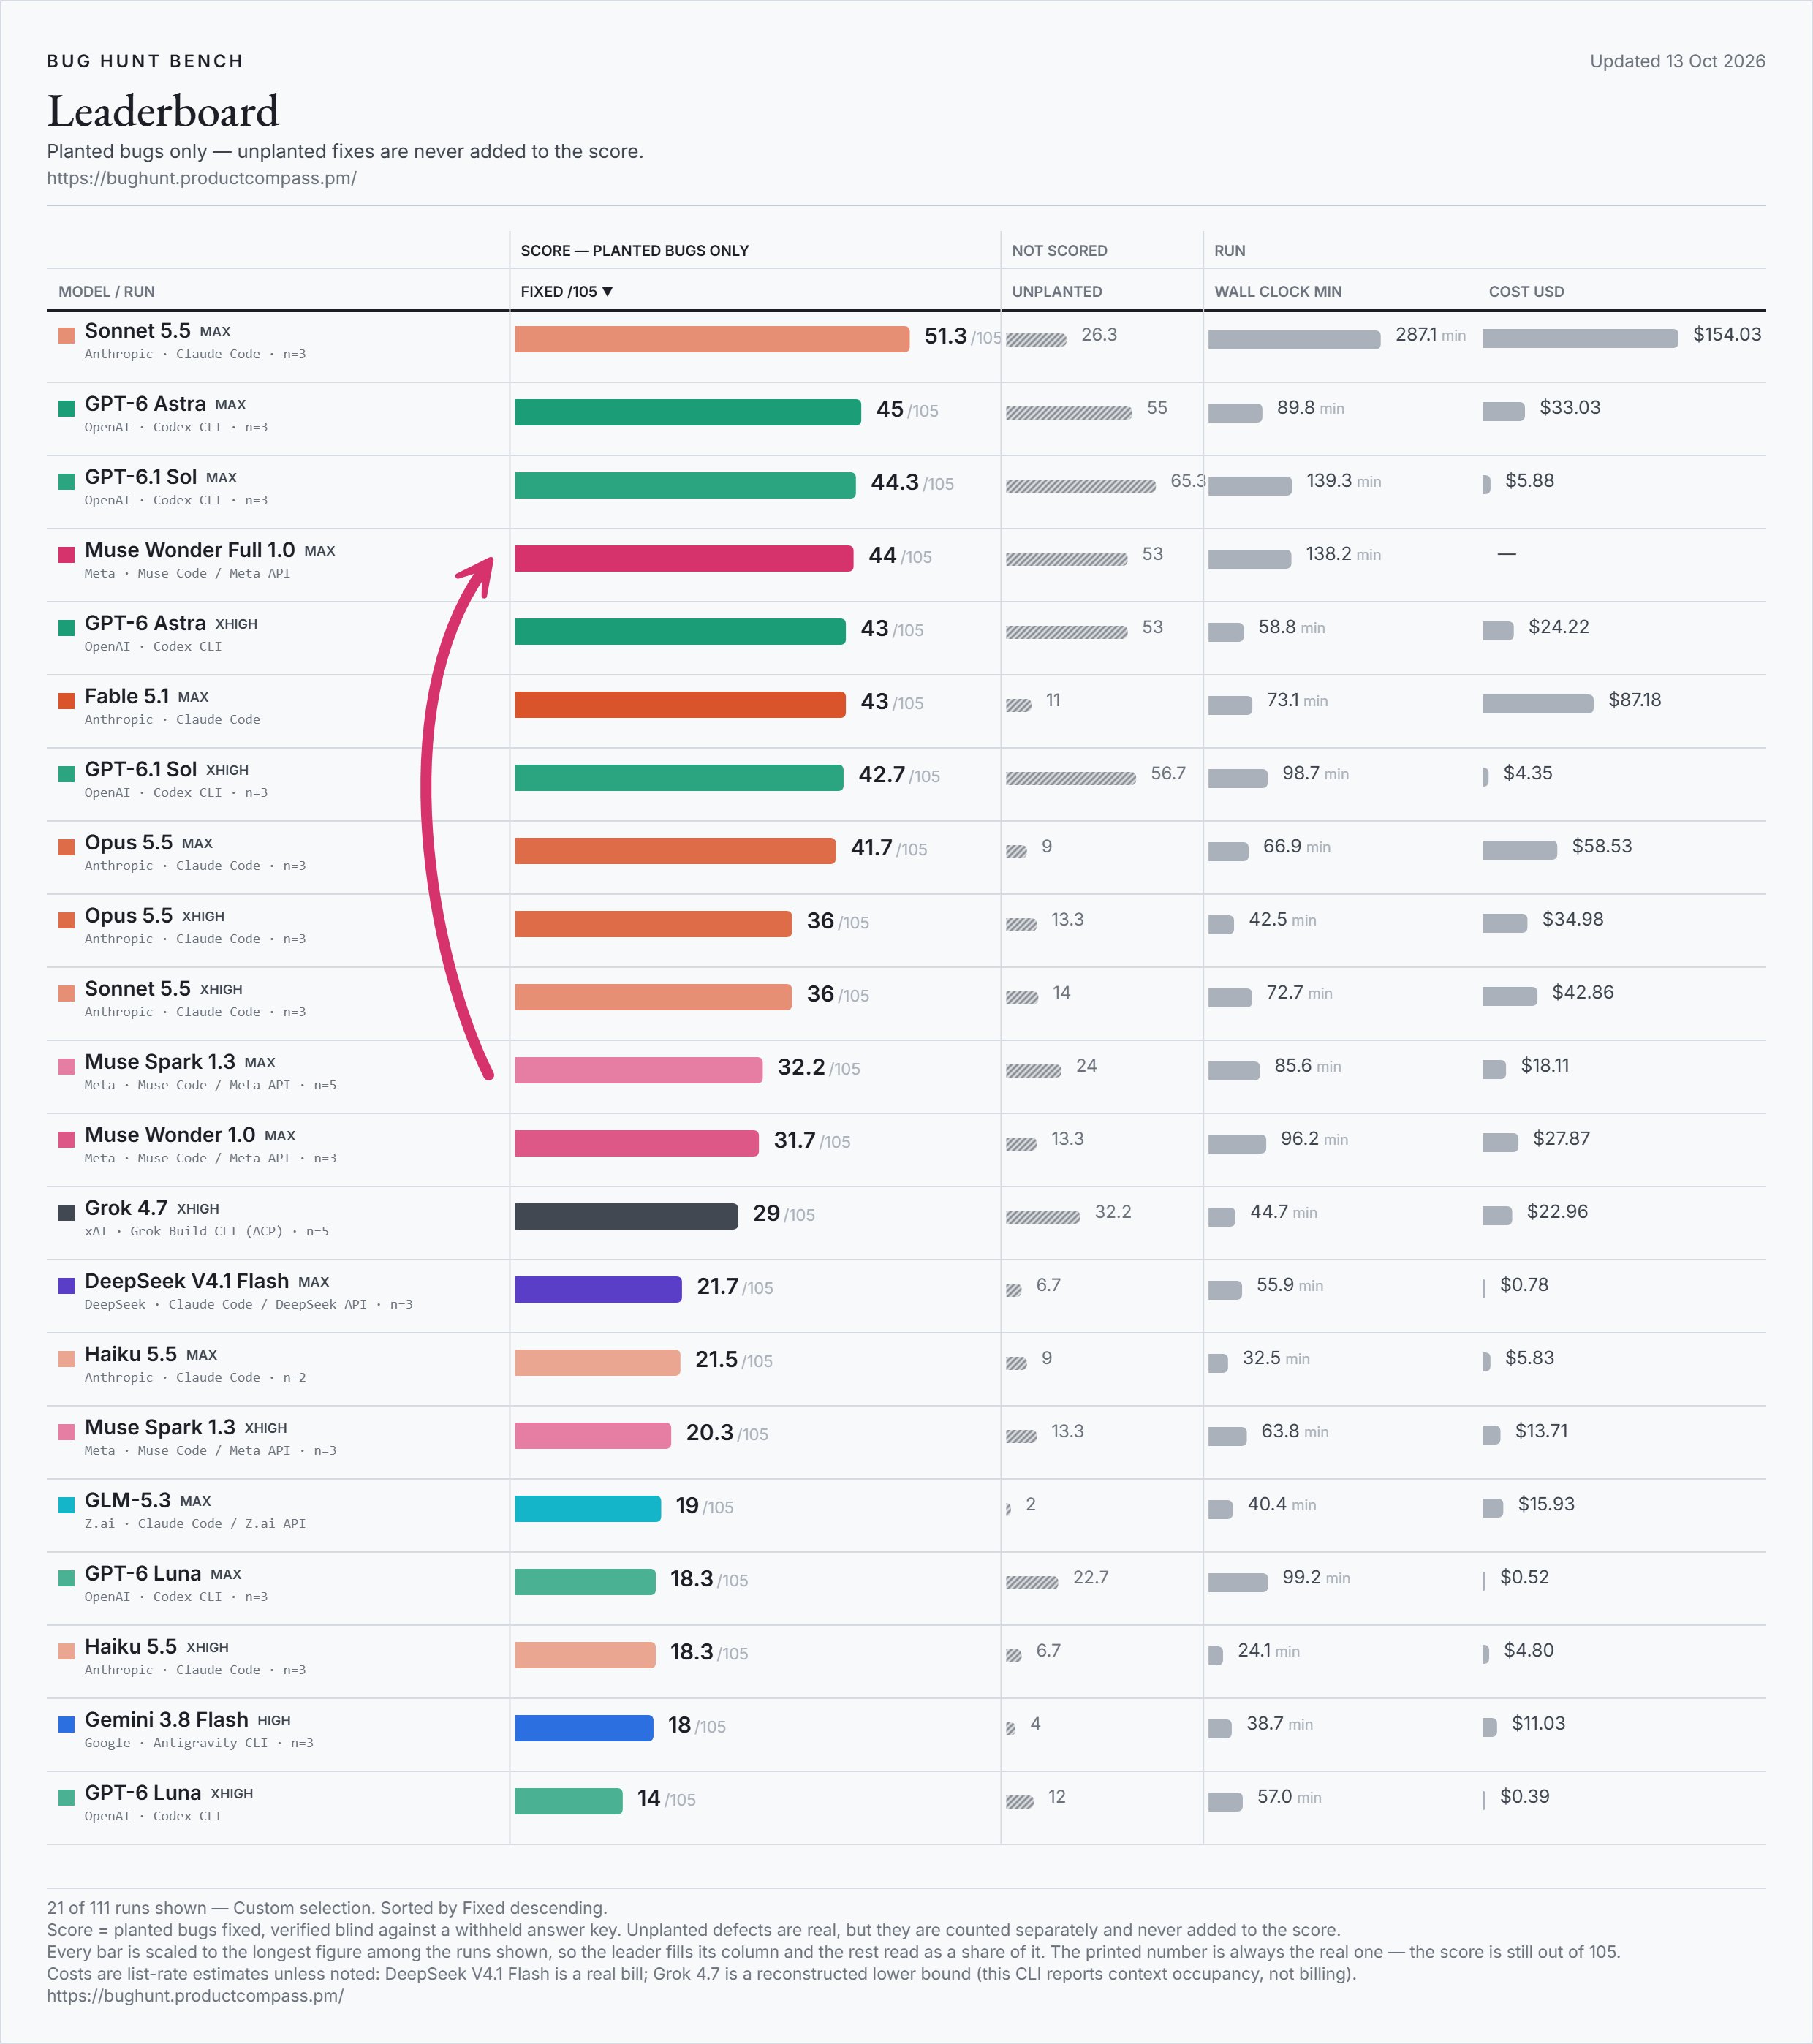Click the 65.3 unplanted value
The width and height of the screenshot is (1813, 2044).
tap(1188, 480)
